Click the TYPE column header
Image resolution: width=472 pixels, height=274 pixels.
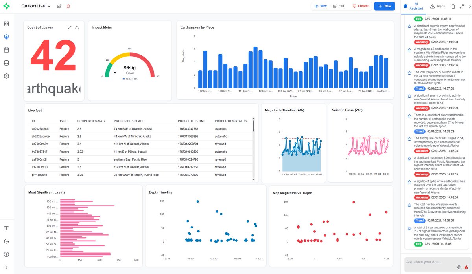[x=63, y=121]
